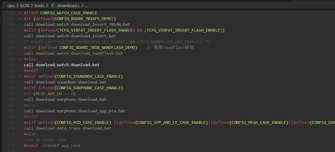The image size is (335, 152).
Task: Click the squiggly-underlined call on line 159
Action: [29, 65]
